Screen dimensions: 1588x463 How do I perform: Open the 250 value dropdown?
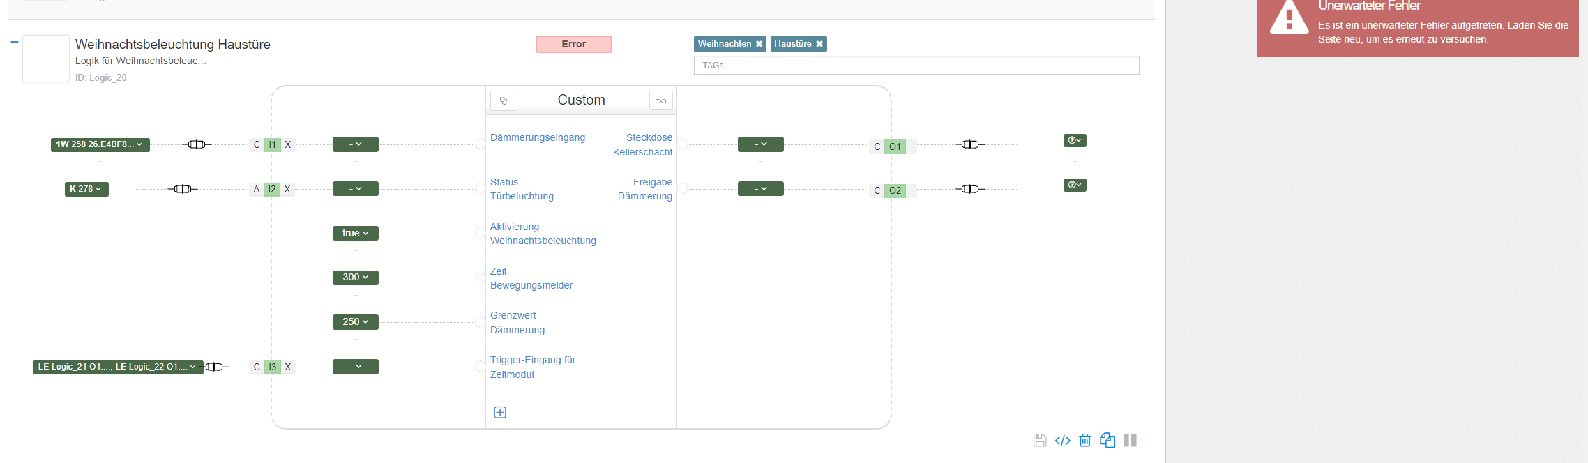tap(356, 322)
